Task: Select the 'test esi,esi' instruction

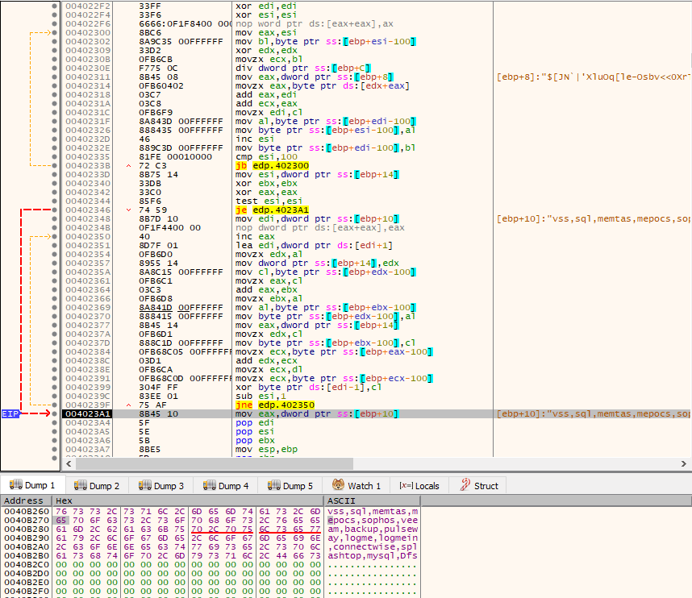Action: [269, 201]
